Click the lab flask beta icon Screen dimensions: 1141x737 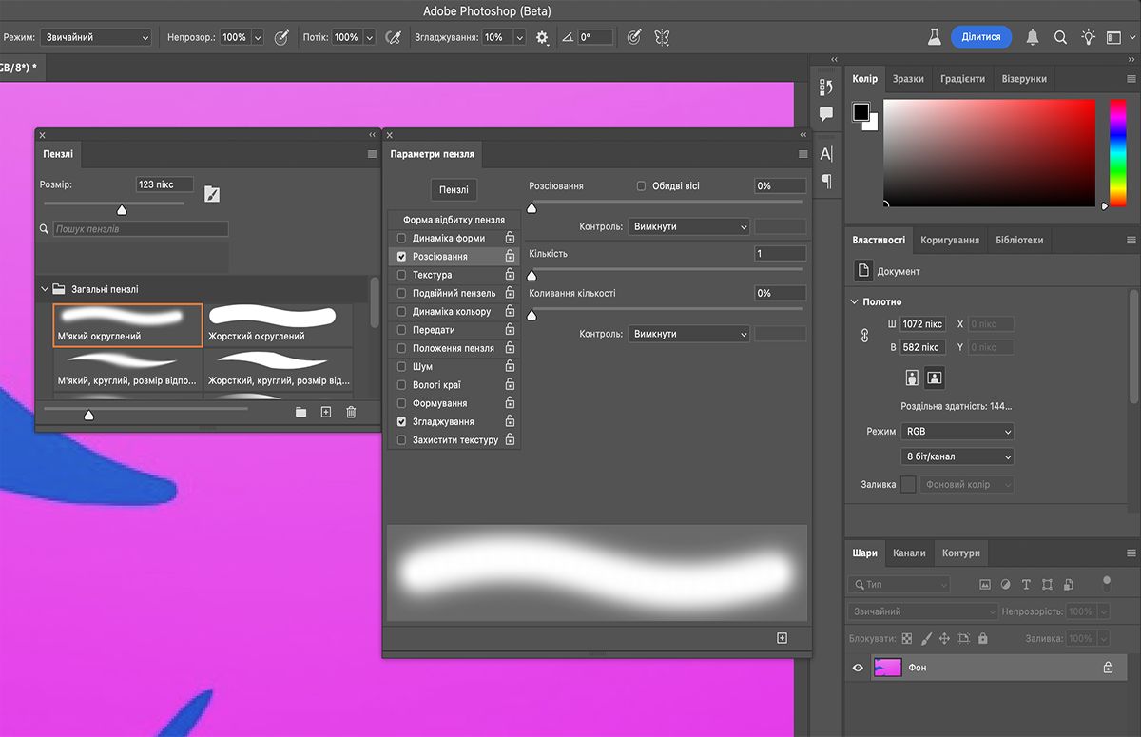pyautogui.click(x=935, y=37)
